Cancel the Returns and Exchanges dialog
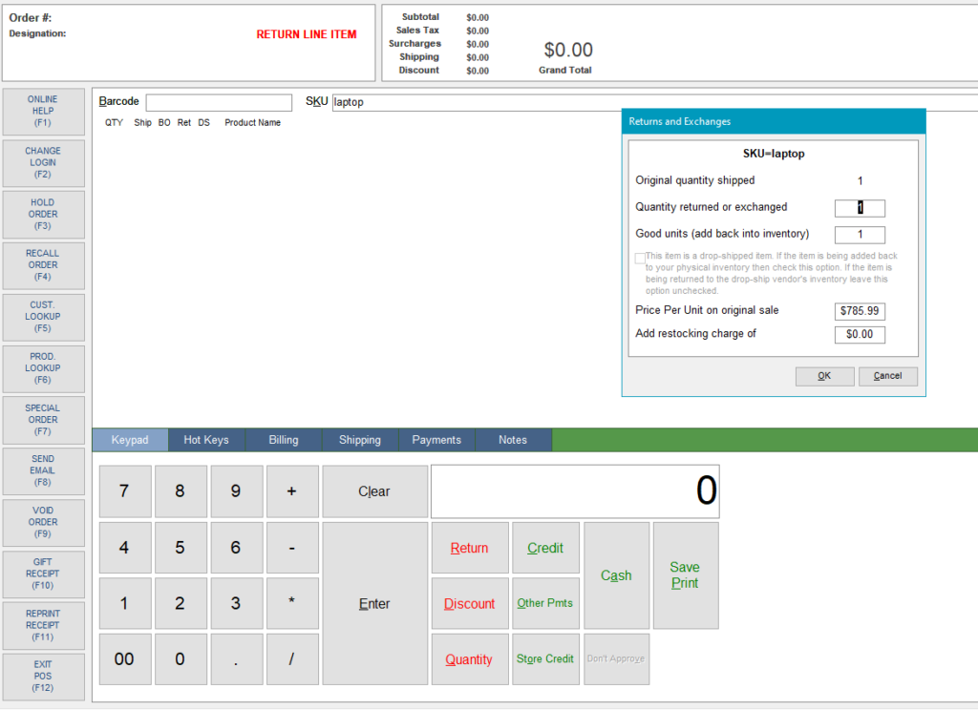 tap(887, 376)
